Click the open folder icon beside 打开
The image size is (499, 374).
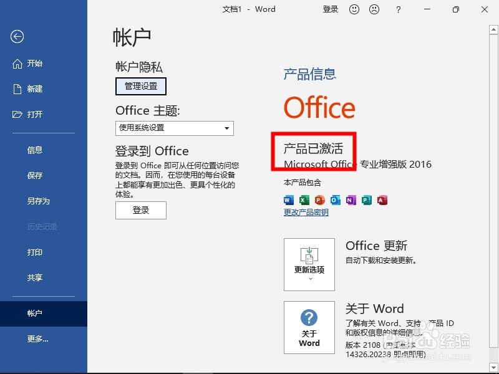click(x=17, y=115)
